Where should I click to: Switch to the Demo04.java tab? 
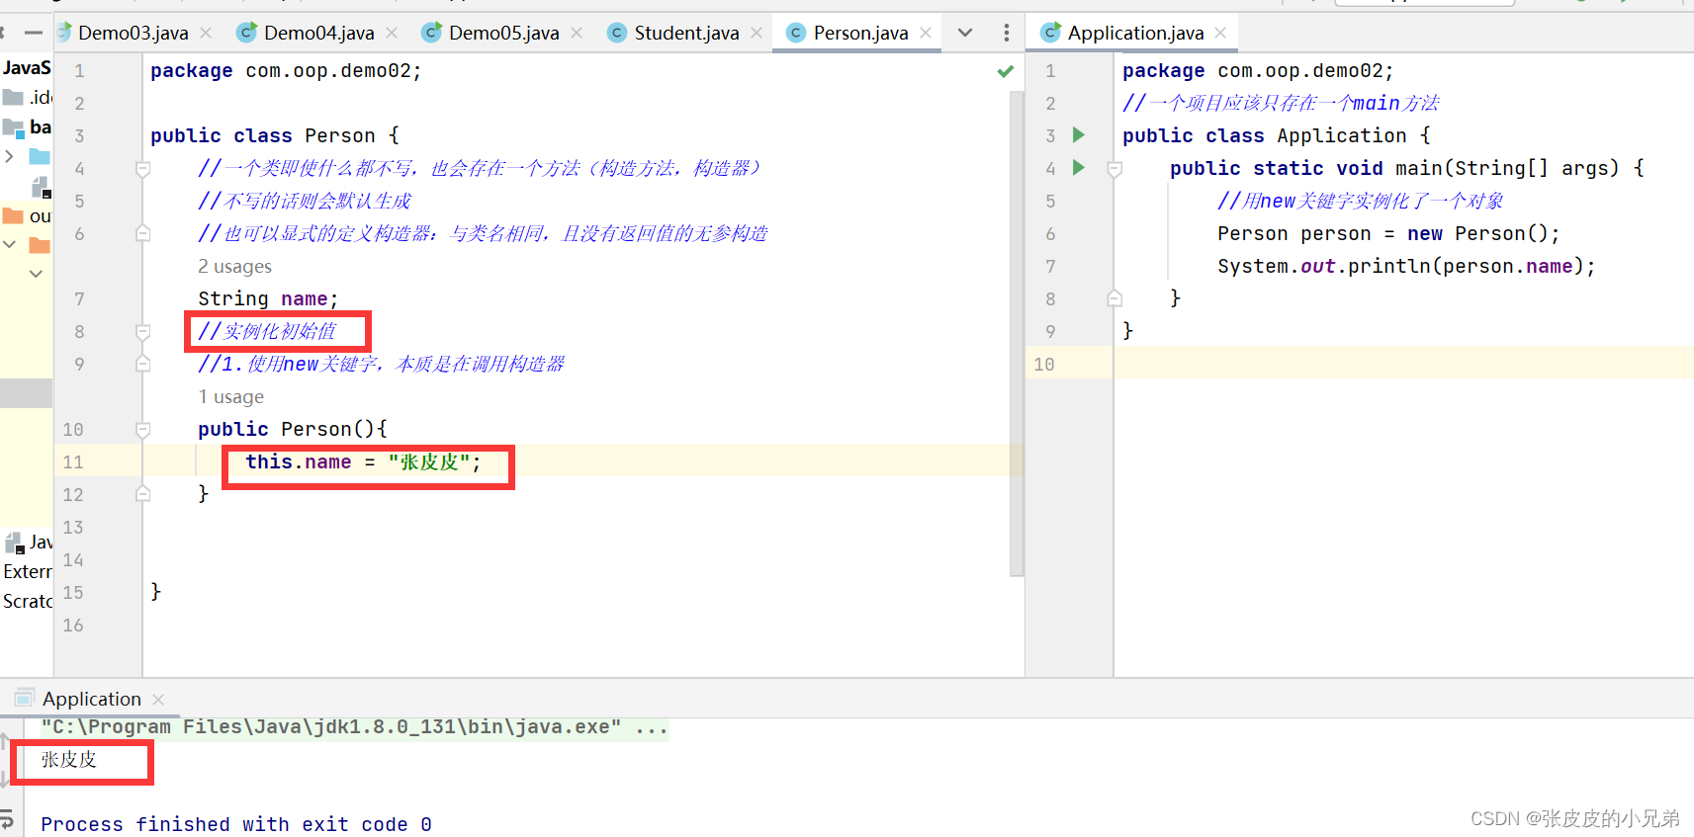pyautogui.click(x=318, y=33)
